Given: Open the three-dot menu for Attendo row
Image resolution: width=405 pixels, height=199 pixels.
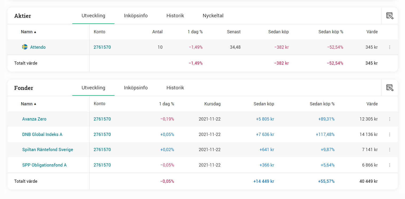Looking at the screenshot, I should [390, 47].
